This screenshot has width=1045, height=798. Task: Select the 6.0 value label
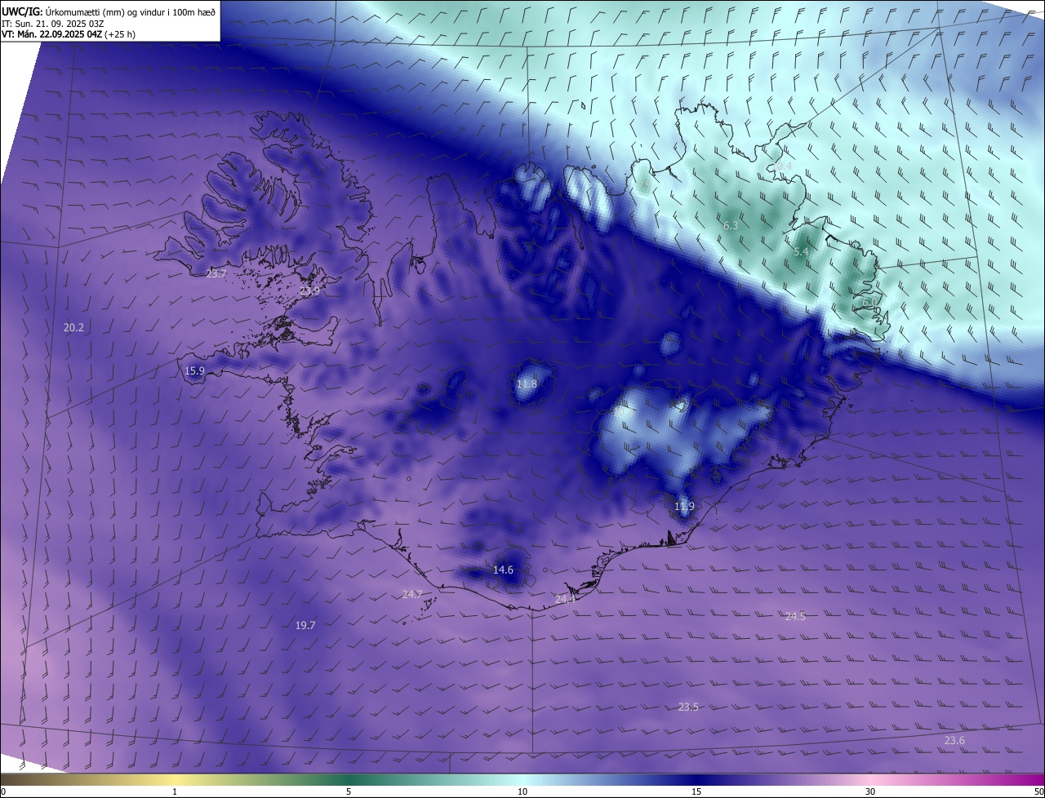point(869,302)
